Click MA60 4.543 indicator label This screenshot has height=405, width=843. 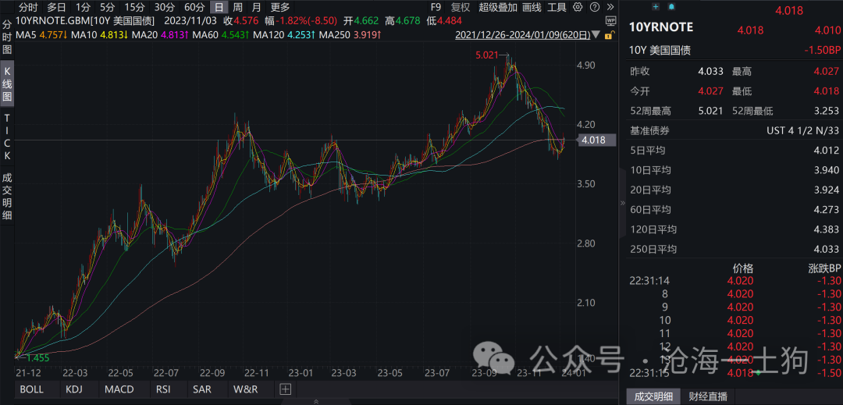[221, 35]
